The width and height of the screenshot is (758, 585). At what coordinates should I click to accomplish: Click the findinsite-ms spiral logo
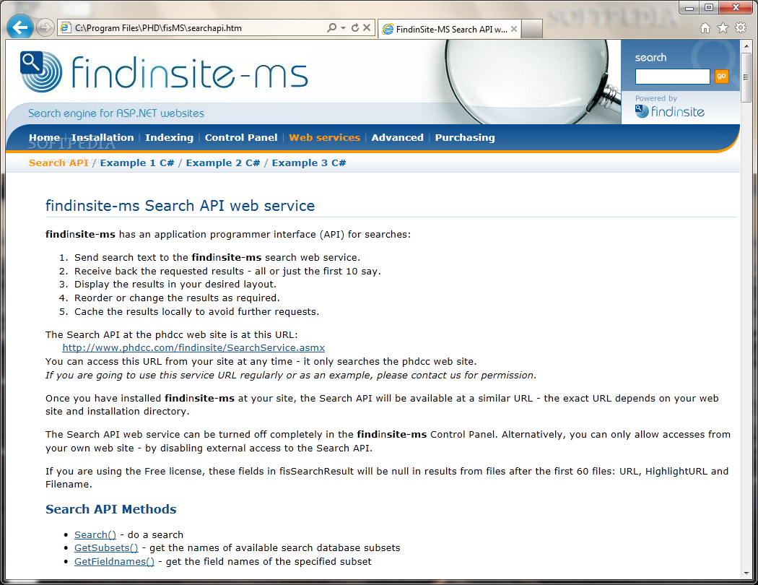coord(41,71)
